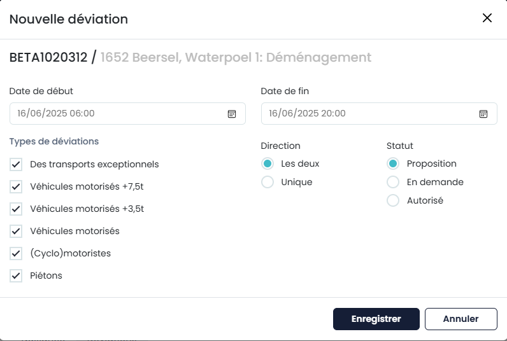This screenshot has width=507, height=341.
Task: Select Unique direction option
Action: pyautogui.click(x=268, y=182)
